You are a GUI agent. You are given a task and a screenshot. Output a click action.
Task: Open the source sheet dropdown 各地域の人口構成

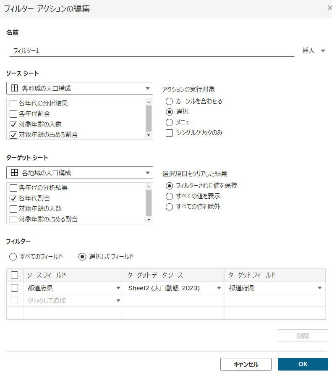(147, 88)
